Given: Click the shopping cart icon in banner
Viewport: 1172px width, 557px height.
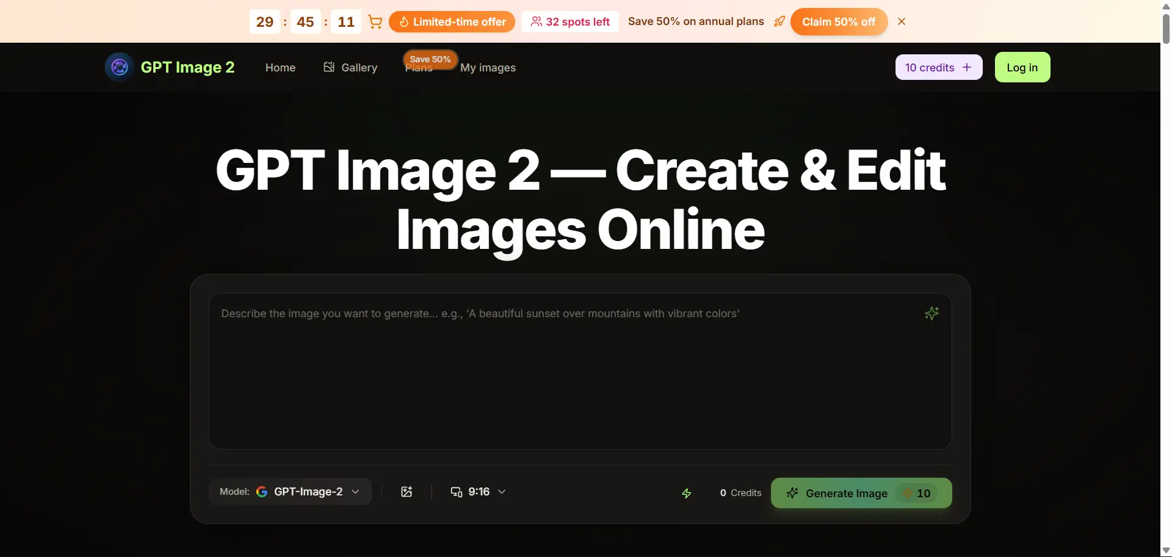Looking at the screenshot, I should [x=375, y=22].
